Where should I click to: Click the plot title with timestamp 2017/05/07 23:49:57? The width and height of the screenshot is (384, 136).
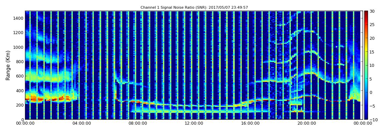tap(194, 8)
